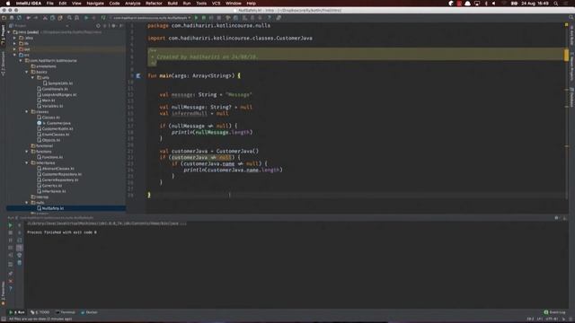The height and width of the screenshot is (323, 575).
Task: Select the CustomerJava file in the tree
Action: click(54, 123)
